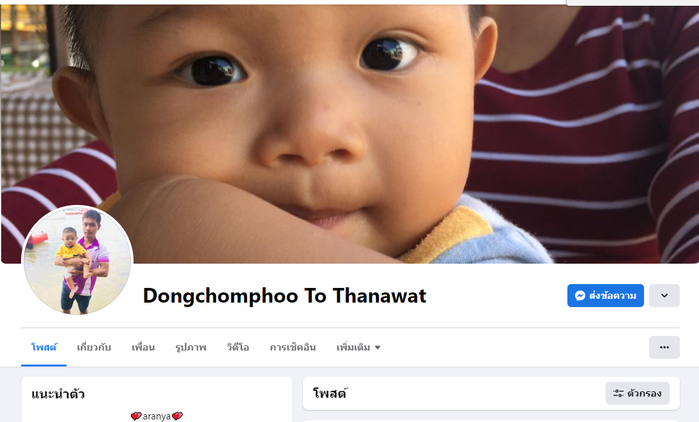Open the เพิ่มเติม more menu
This screenshot has height=422, width=699.
(358, 347)
